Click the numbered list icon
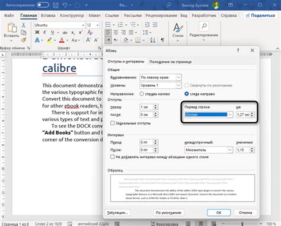Image resolution: width=281 pixels, height=226 pixels. (120, 25)
